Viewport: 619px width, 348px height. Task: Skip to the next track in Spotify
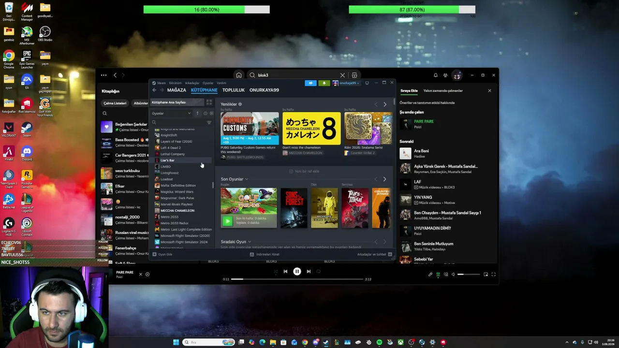309,272
